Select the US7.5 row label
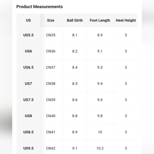The width and height of the screenshot is (154, 154). tap(28, 100)
